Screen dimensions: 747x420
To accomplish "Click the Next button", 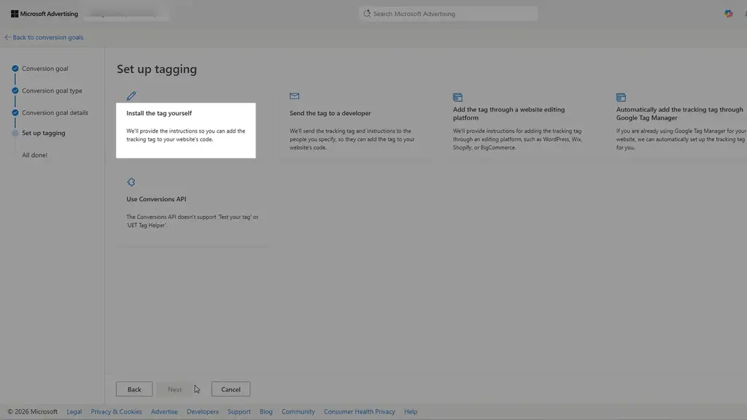I will [174, 389].
